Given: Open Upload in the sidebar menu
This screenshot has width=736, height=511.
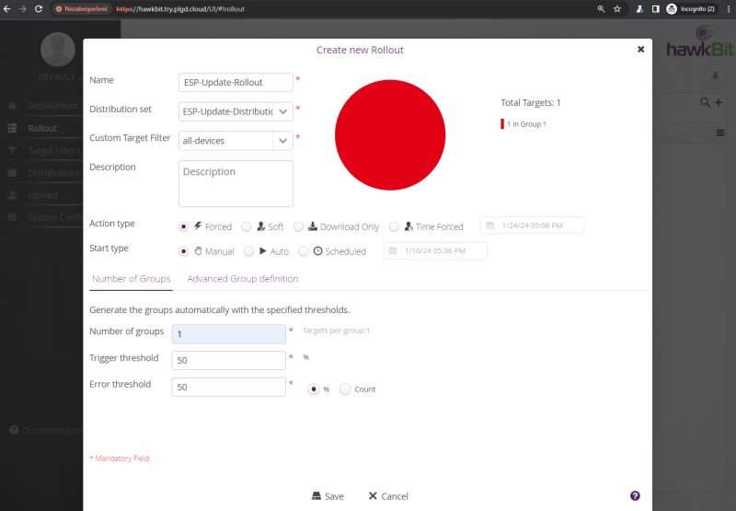Looking at the screenshot, I should click(42, 195).
